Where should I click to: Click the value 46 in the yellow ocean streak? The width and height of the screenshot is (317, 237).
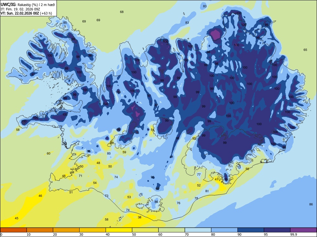pos(40,196)
